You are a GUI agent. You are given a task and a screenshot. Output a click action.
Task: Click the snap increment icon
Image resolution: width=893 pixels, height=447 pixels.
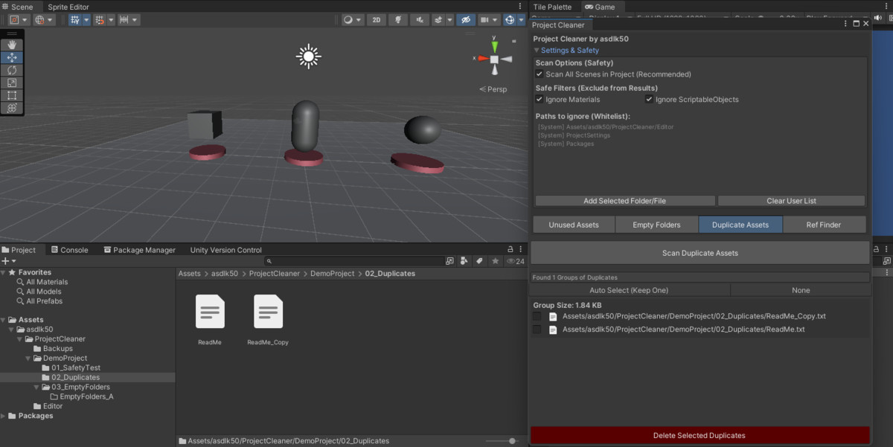(x=128, y=20)
